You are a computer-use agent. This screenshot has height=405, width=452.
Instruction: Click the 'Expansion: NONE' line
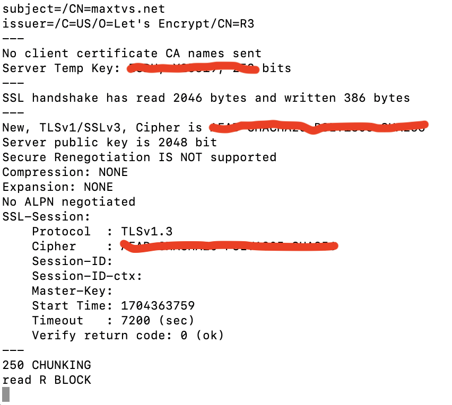click(58, 187)
